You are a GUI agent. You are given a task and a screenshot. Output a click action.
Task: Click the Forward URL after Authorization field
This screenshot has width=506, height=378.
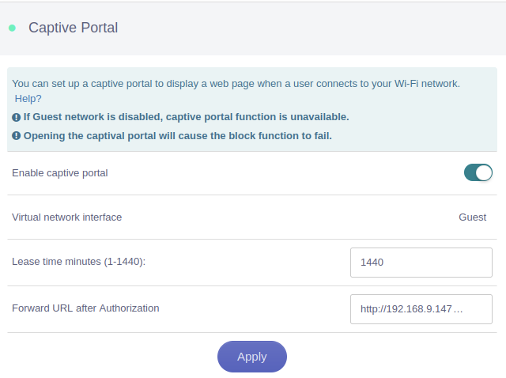tap(421, 309)
